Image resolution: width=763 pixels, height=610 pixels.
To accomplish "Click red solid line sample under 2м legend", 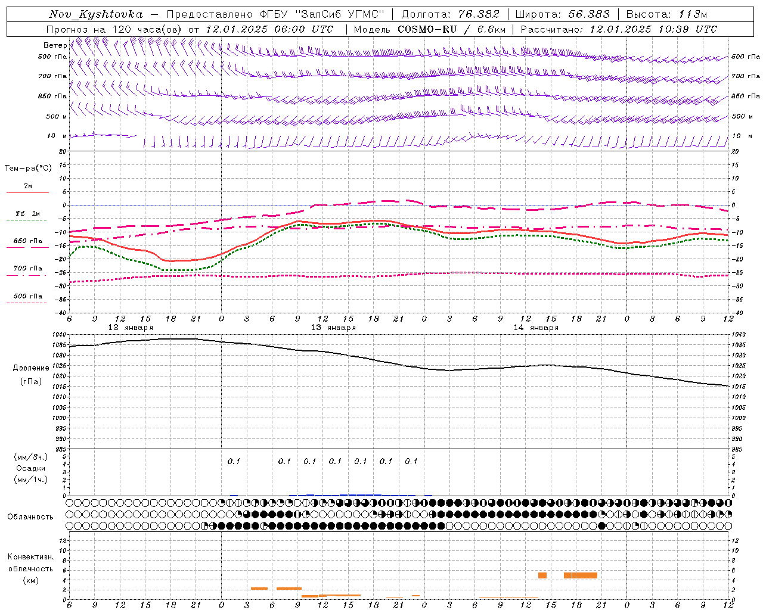I will click(x=27, y=193).
